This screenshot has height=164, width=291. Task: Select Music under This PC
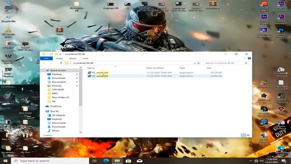(55, 131)
